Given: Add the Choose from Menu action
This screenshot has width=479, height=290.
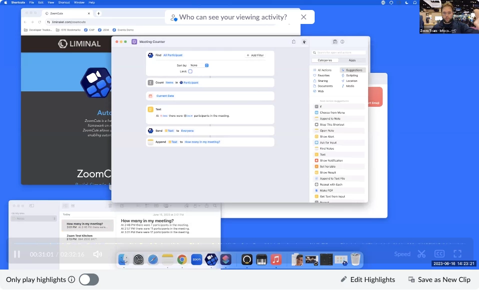Looking at the screenshot, I should pyautogui.click(x=339, y=113).
